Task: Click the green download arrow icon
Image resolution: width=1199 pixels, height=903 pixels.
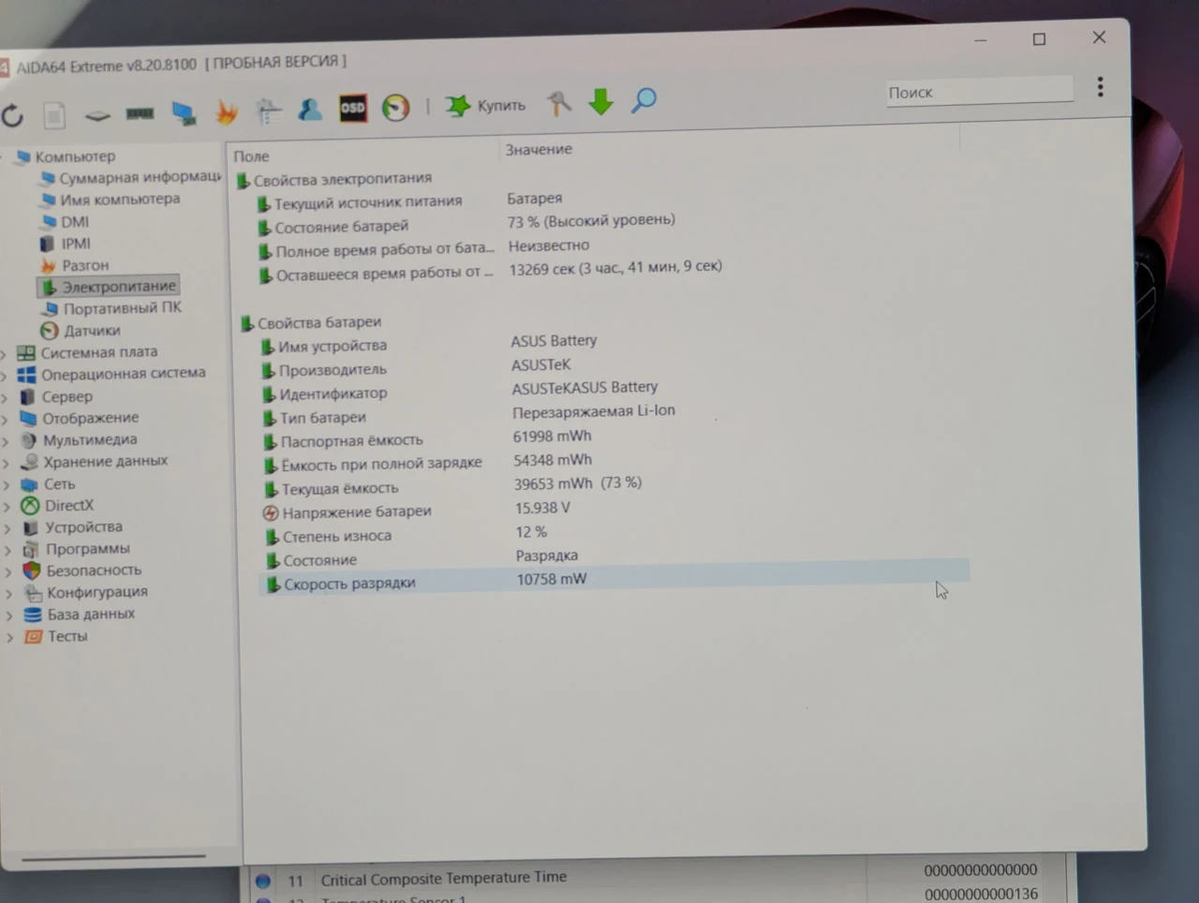Action: (600, 101)
